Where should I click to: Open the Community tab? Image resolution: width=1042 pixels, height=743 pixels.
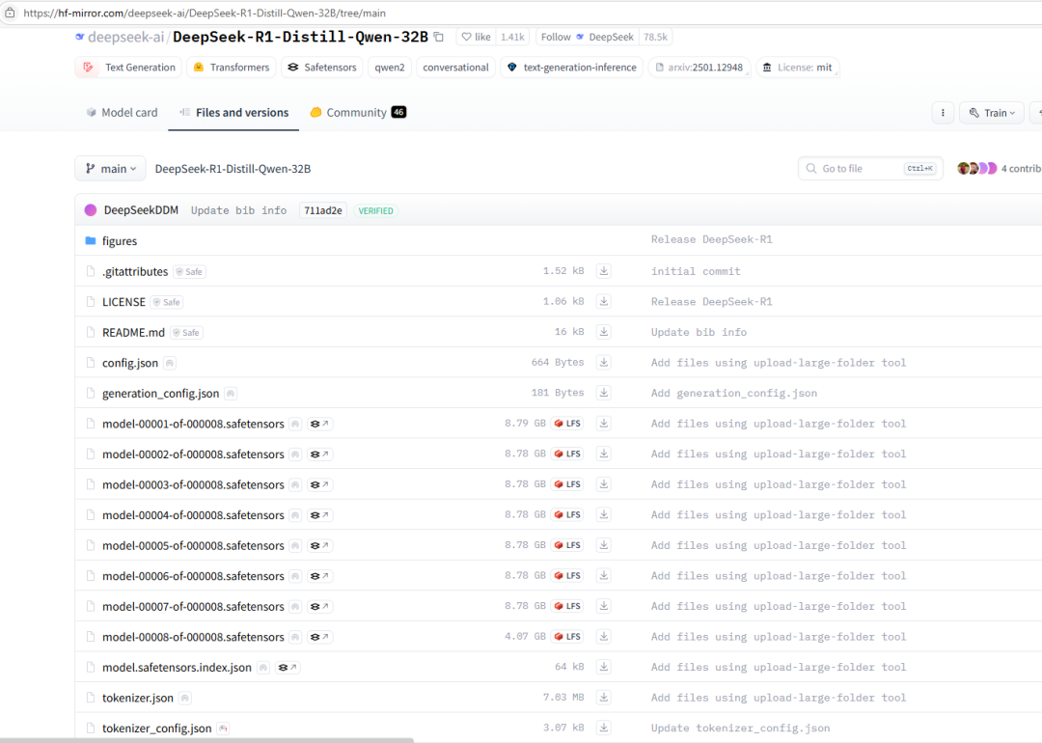[x=358, y=112]
